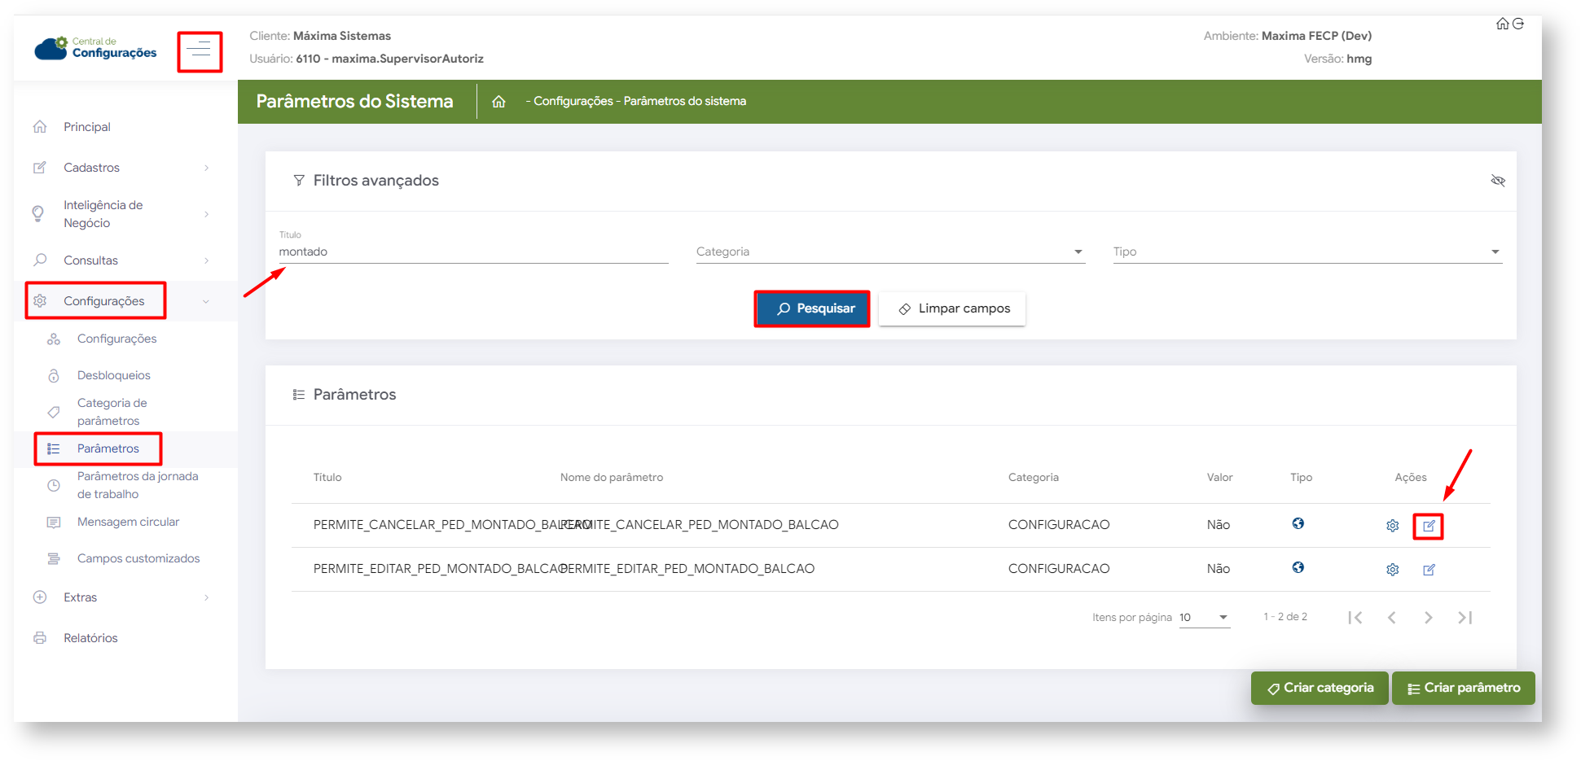
Task: Open the Tipo dropdown filter
Action: [x=1307, y=252]
